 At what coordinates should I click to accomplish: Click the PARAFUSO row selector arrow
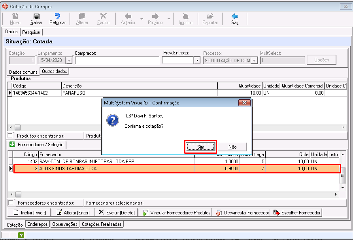(9, 93)
